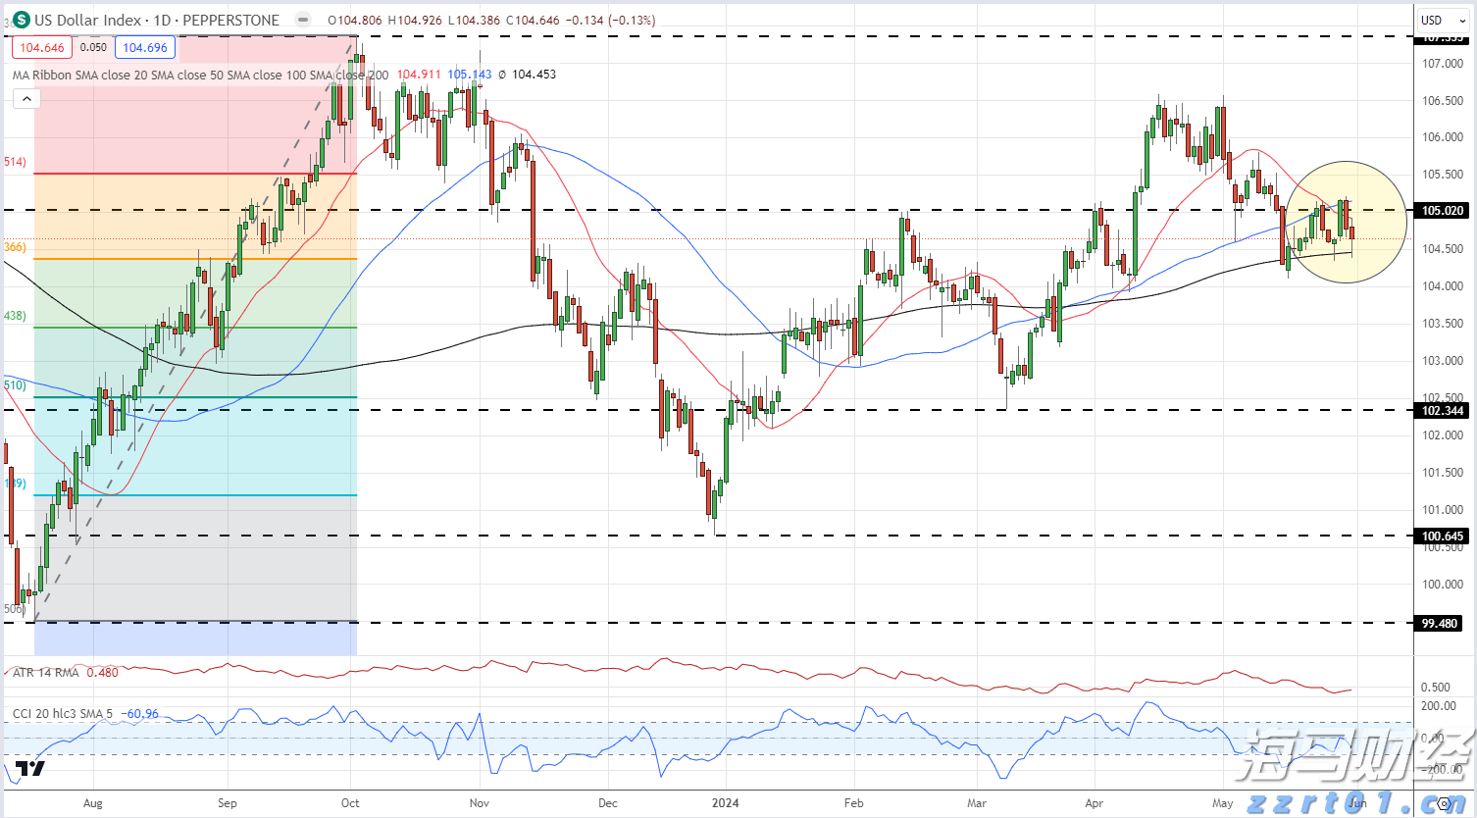The height and width of the screenshot is (818, 1477).
Task: Click the May label on the time axis
Action: 1223,803
